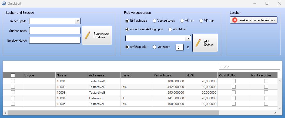The image size is (285, 118).
Task: Click the jetzt ändern button
Action: point(205,43)
